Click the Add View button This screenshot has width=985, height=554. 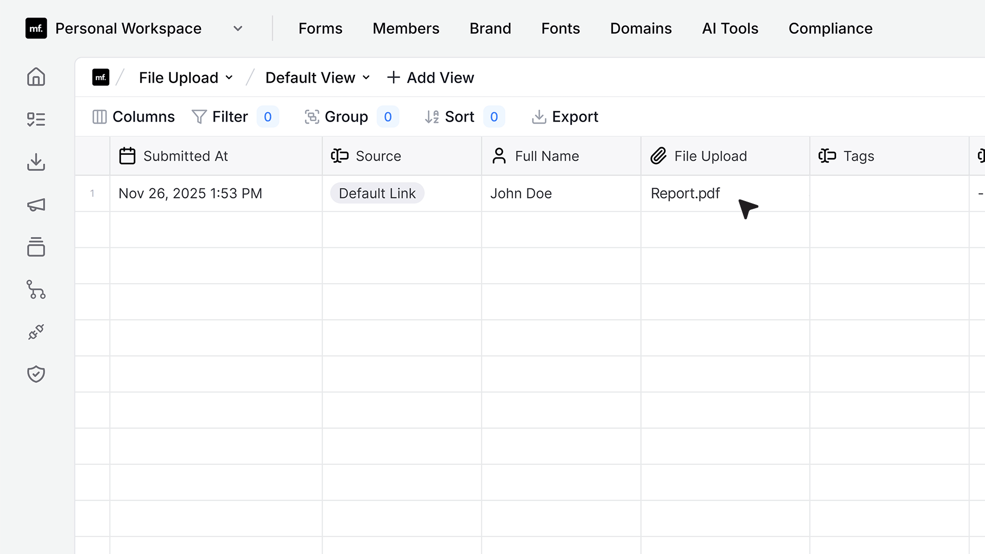click(430, 78)
